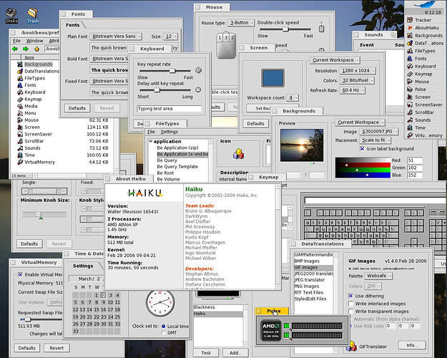The height and width of the screenshot is (358, 447).
Task: Collapse the application tree node in FileTypes
Action: pos(151,141)
